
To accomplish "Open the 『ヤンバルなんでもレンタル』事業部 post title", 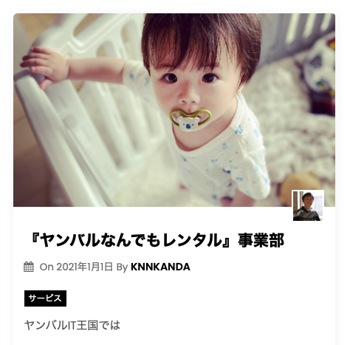I will (x=157, y=240).
